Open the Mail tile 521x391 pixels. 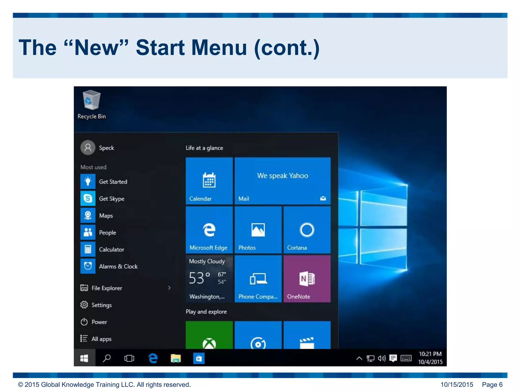click(282, 181)
